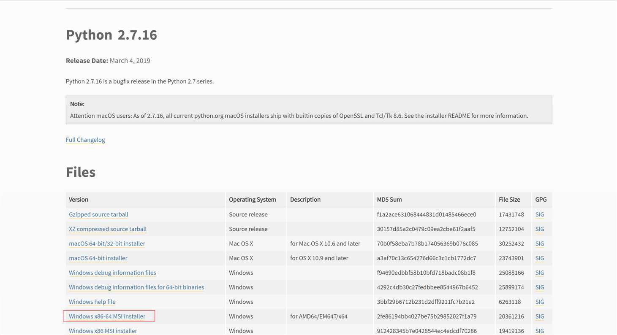Image resolution: width=617 pixels, height=335 pixels.
Task: Click the GPG column header
Action: pyautogui.click(x=541, y=200)
